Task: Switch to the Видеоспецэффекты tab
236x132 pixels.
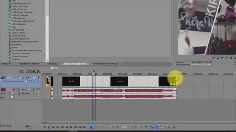Action: [75, 64]
